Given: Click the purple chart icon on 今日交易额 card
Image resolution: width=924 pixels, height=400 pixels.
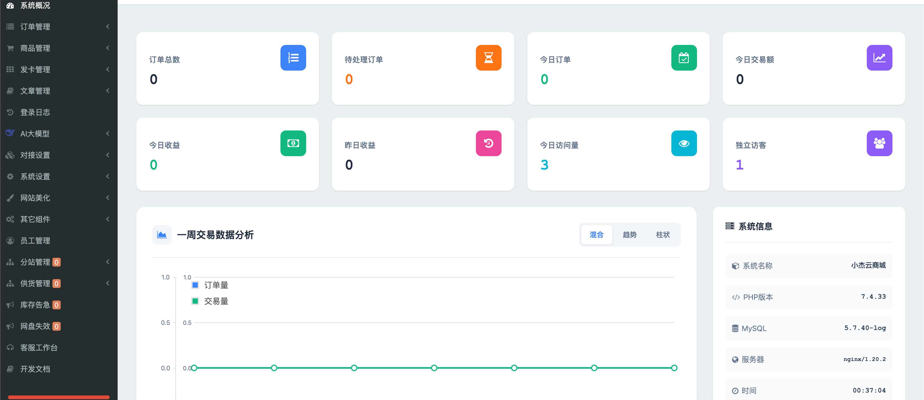Looking at the screenshot, I should coord(880,58).
